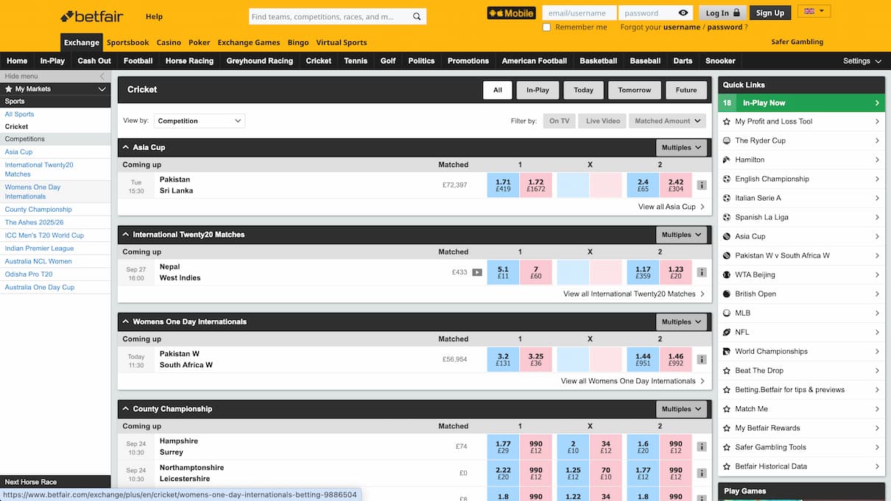Select the Today time filter

click(583, 90)
